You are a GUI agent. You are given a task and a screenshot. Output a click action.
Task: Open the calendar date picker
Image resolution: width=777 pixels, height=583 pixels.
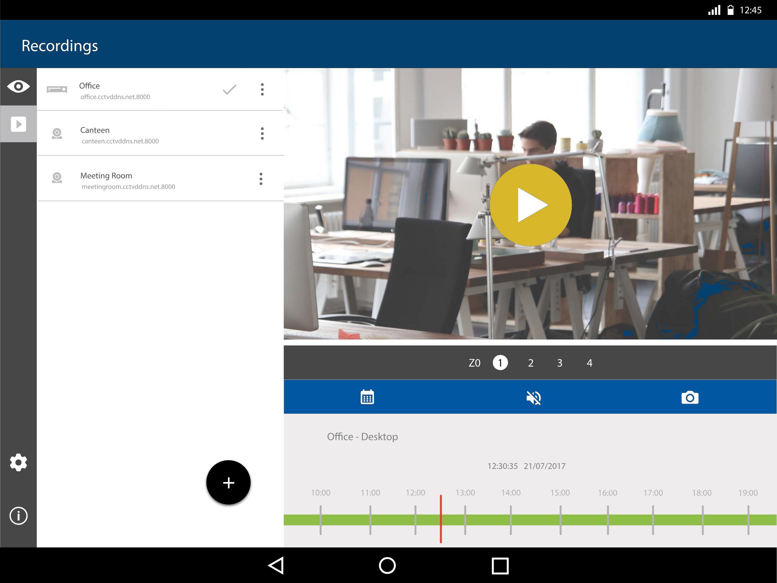click(367, 397)
